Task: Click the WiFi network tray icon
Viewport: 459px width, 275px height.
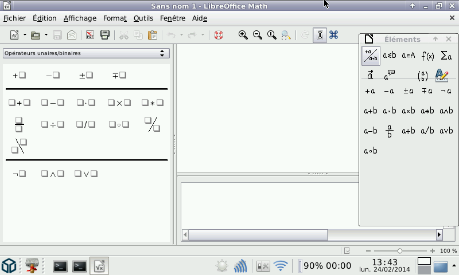Action: 281,266
